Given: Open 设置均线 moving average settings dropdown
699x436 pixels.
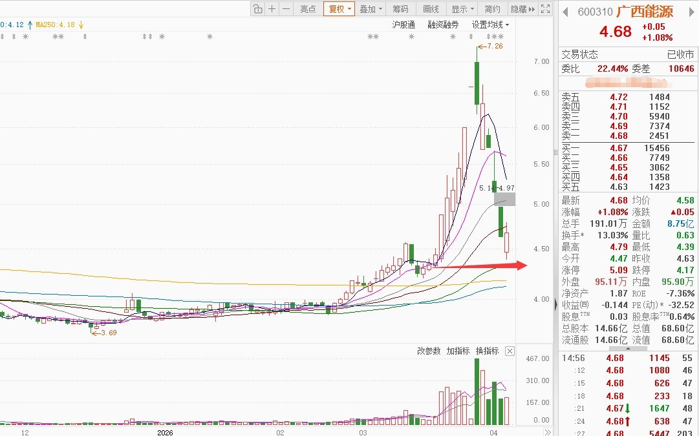Looking at the screenshot, I should pyautogui.click(x=490, y=25).
